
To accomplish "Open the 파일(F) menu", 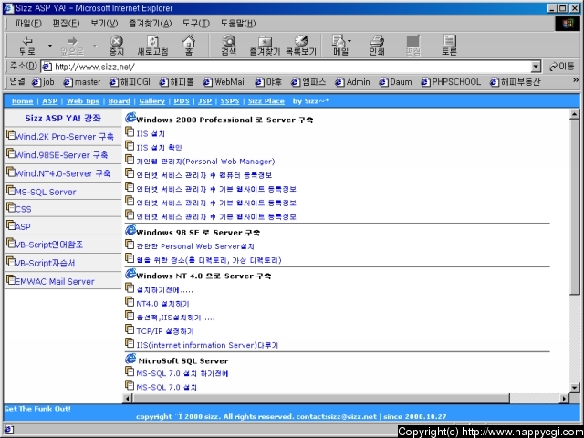I will tap(28, 24).
